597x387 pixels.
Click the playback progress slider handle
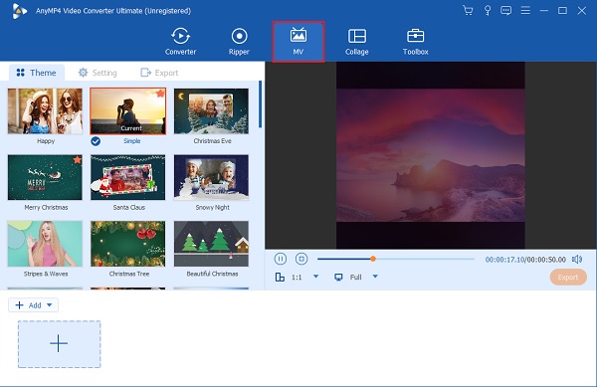click(x=373, y=259)
